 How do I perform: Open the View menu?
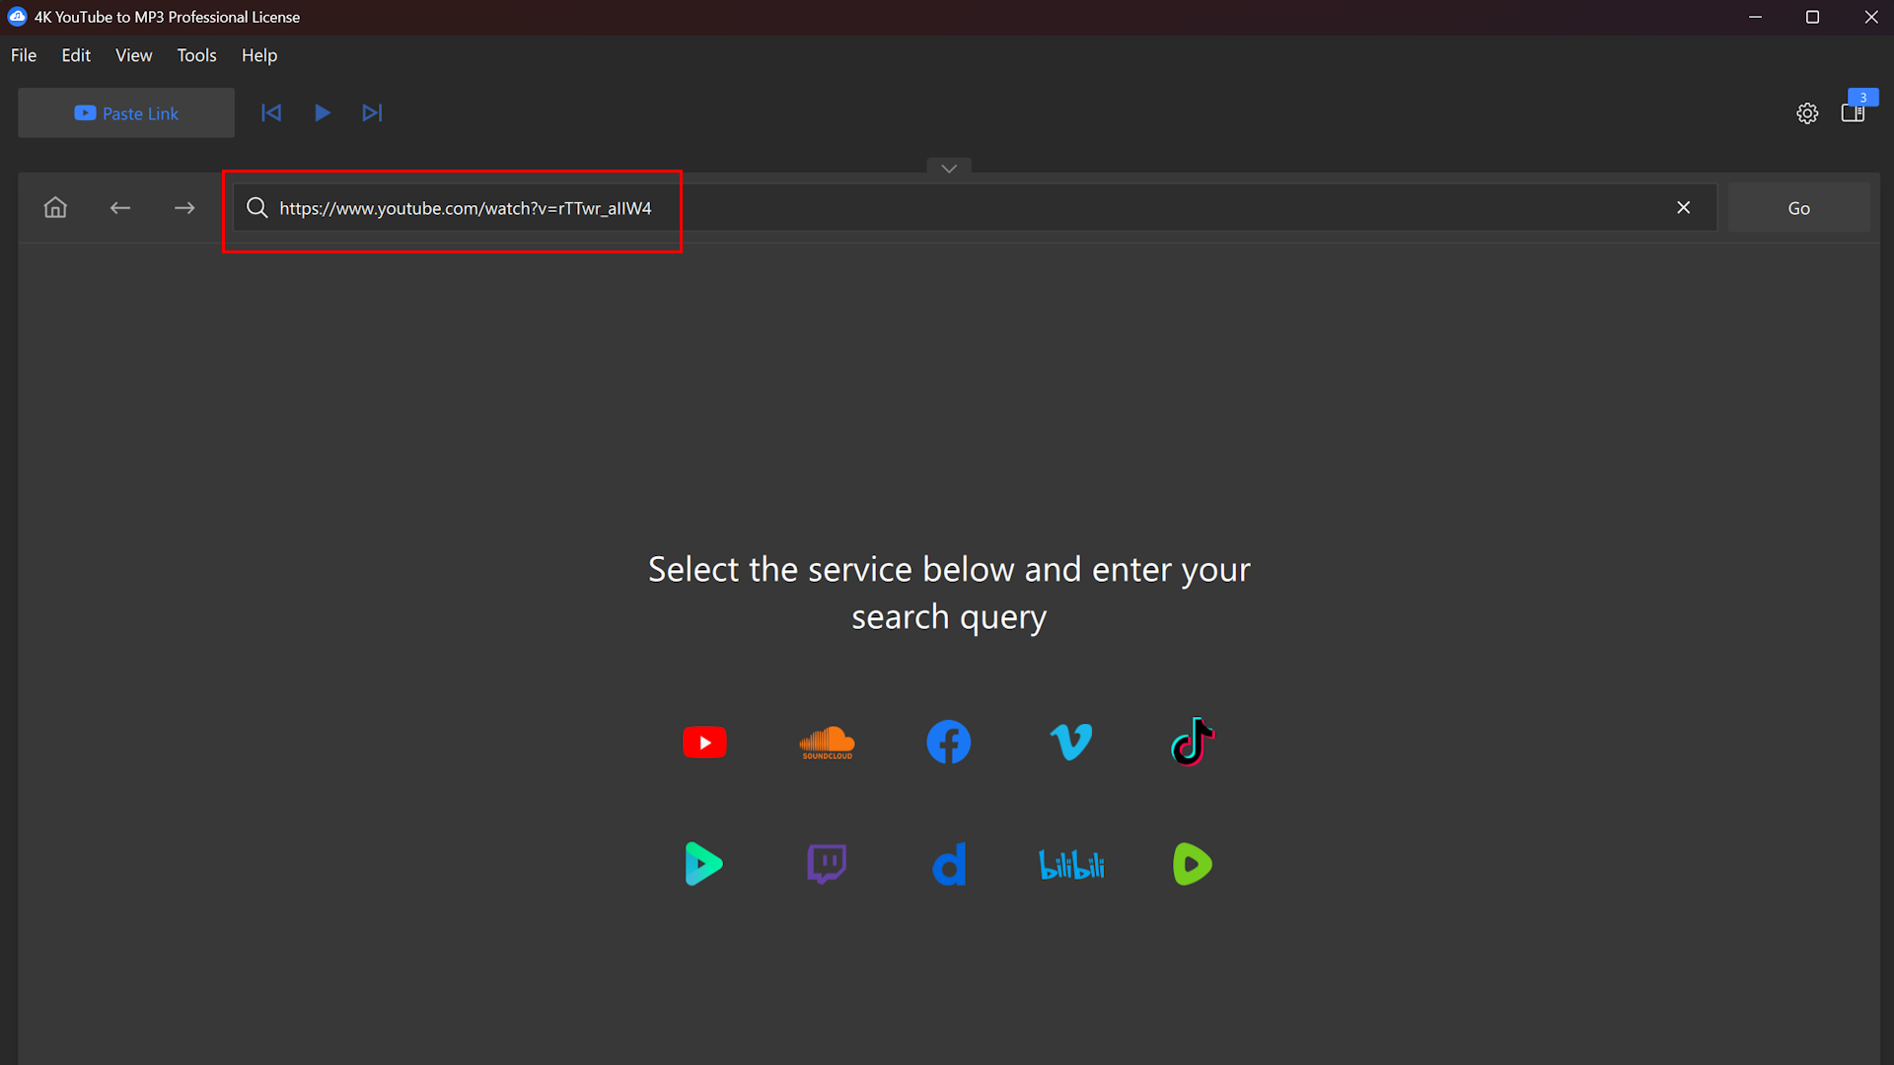pos(134,55)
